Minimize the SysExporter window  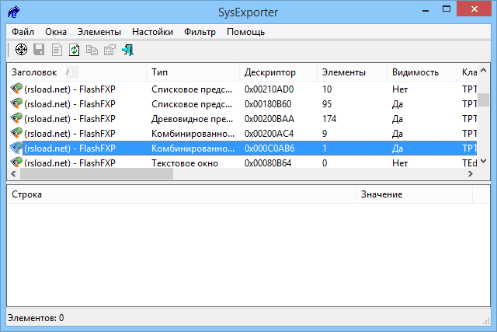(x=426, y=9)
